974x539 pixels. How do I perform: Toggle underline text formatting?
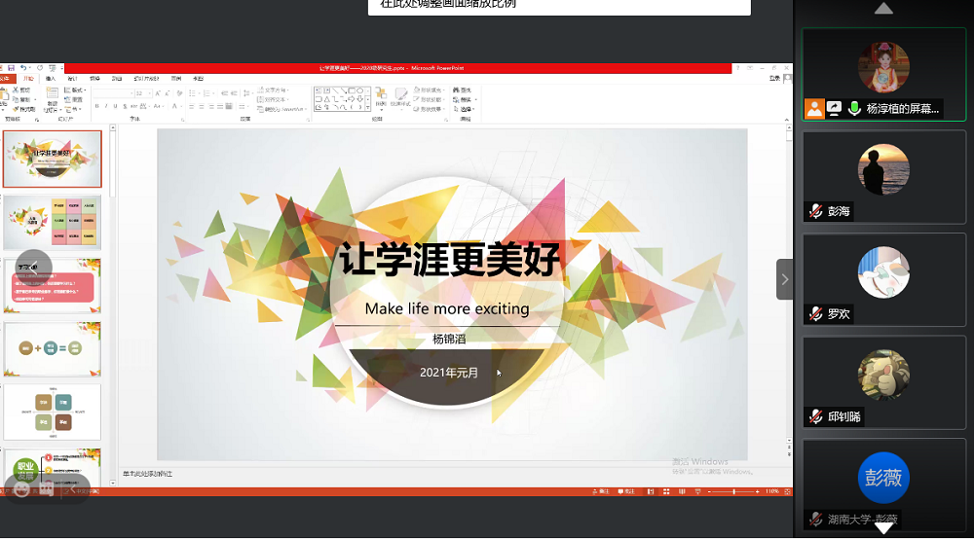115,105
